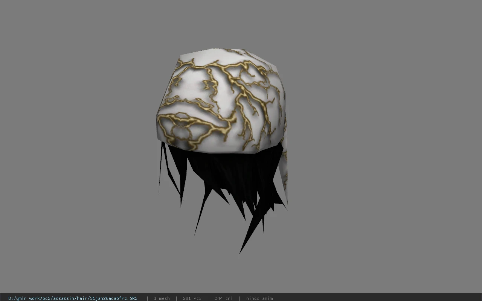
Task: Click the 'nincs anim' status text
Action: point(259,298)
